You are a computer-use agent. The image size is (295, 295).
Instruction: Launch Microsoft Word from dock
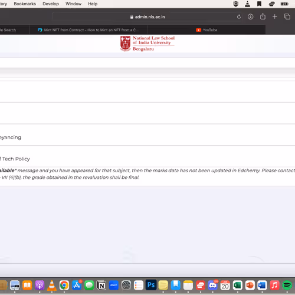[x=262, y=285]
